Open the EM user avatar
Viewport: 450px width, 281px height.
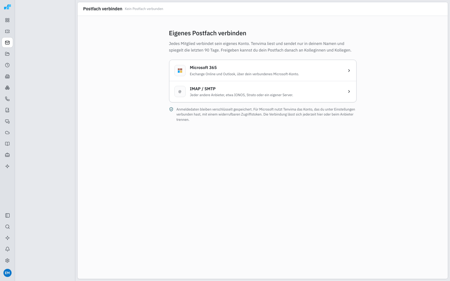(x=7, y=273)
